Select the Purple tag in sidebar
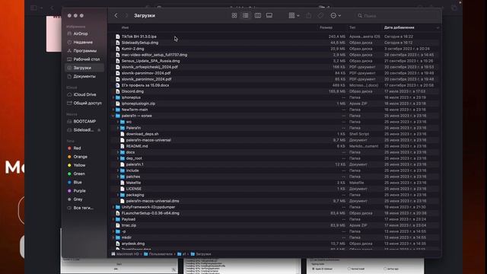The height and width of the screenshot is (274, 487). tap(79, 191)
